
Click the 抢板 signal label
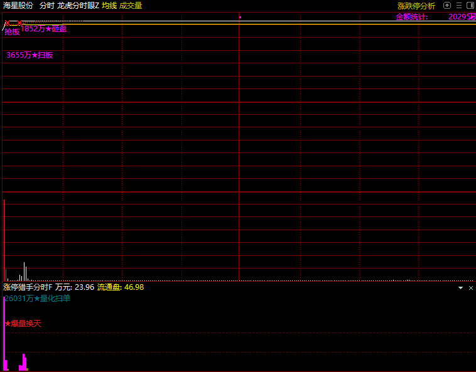[12, 32]
